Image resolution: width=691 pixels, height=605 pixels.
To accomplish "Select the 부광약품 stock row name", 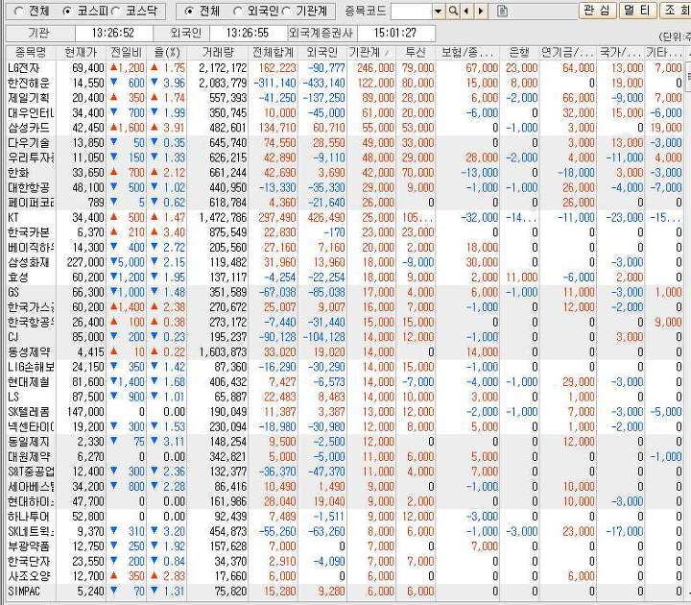I will pos(31,546).
